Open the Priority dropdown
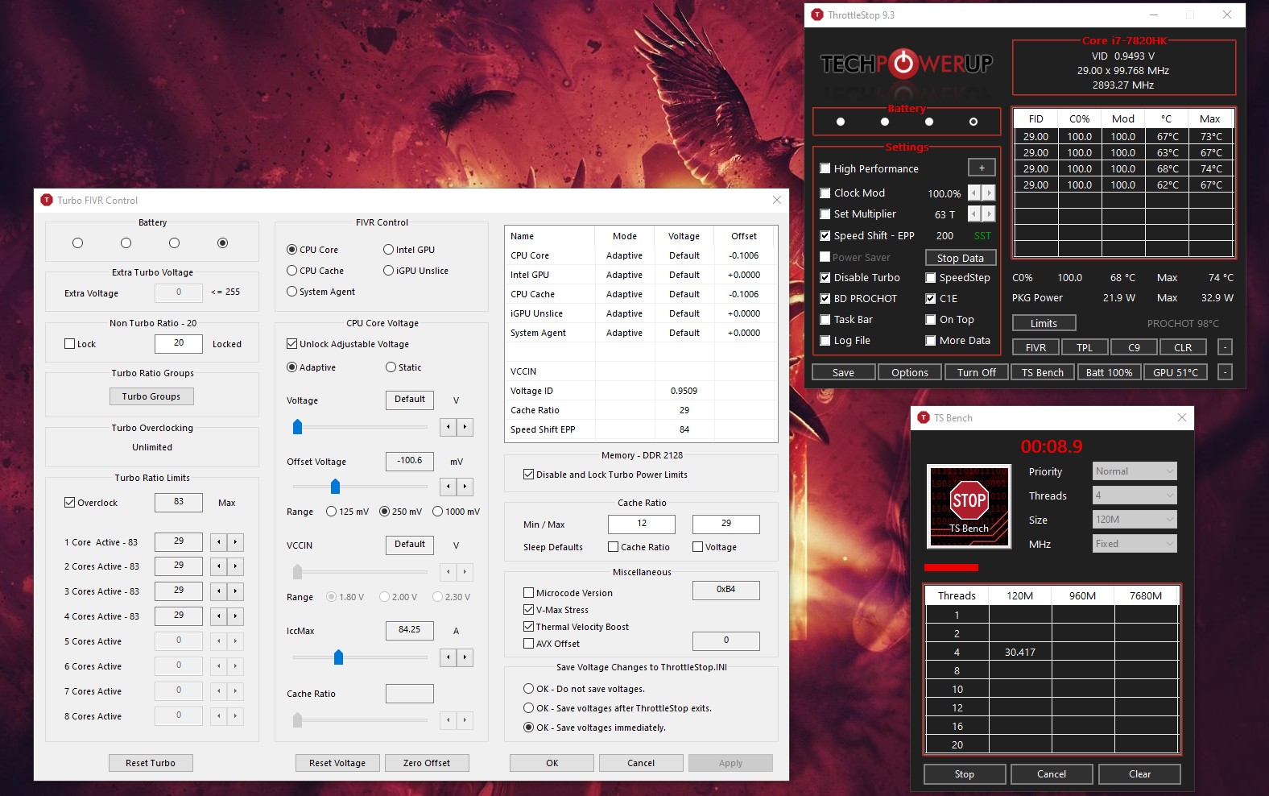Image resolution: width=1269 pixels, height=796 pixels. (1134, 471)
